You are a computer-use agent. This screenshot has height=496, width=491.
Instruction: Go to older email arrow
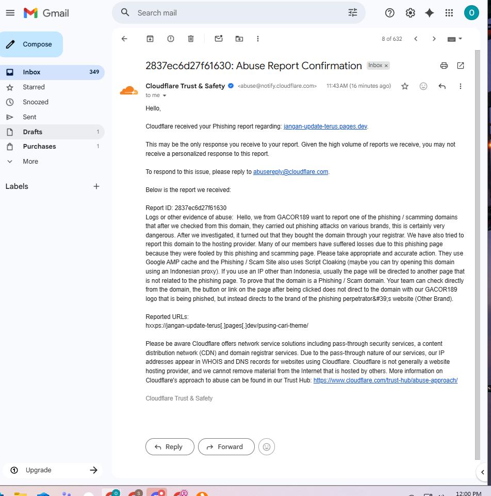pos(434,39)
